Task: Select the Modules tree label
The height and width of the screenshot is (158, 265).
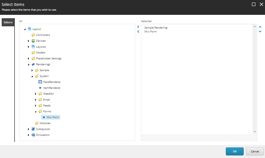Action: 45,123
